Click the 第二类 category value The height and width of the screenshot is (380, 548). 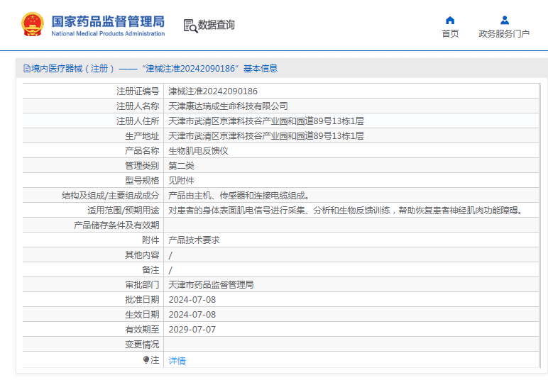(x=181, y=166)
